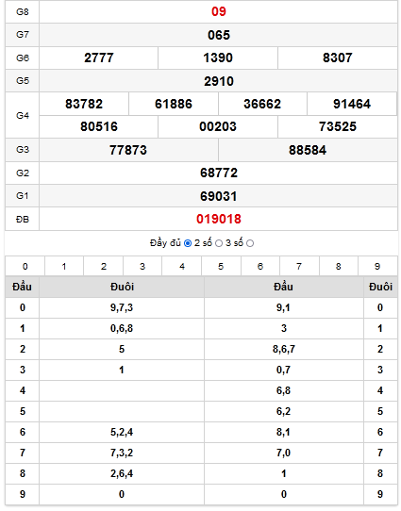
Task: Filter results by digit 0
Action: (x=25, y=266)
